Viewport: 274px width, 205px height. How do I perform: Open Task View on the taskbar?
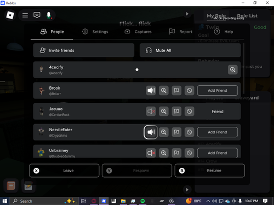coord(83,201)
